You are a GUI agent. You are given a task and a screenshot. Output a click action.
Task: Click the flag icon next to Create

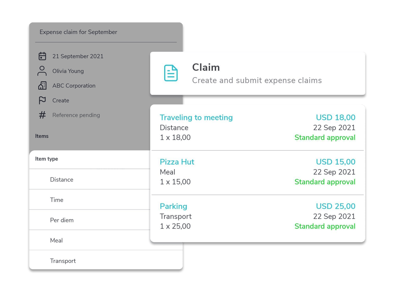pyautogui.click(x=42, y=100)
